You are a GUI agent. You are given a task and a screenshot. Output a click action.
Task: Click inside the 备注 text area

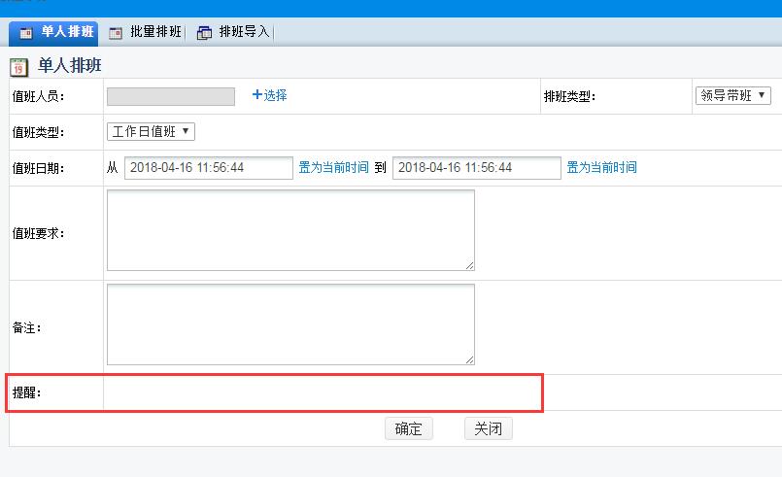[x=290, y=324]
